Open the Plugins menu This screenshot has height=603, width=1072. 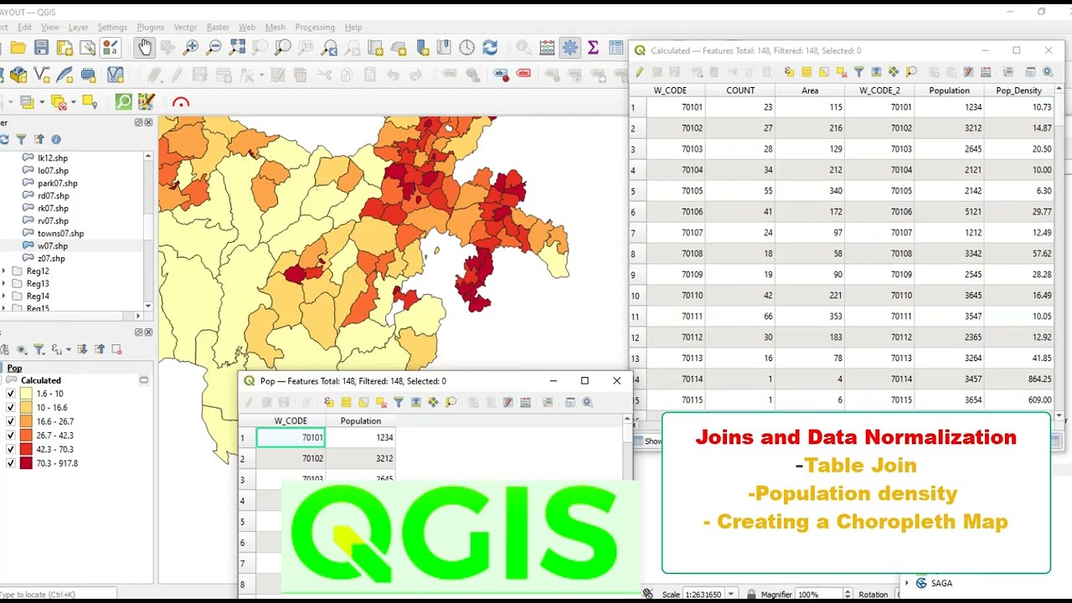(150, 27)
